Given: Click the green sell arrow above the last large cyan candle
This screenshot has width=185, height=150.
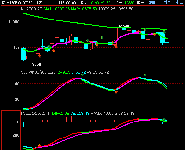Looking at the screenshot, I should pyautogui.click(x=164, y=32).
